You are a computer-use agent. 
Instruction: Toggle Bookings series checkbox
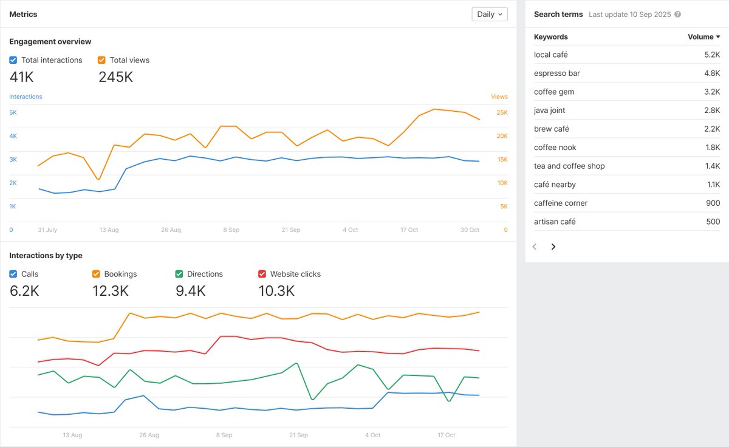pyautogui.click(x=96, y=274)
